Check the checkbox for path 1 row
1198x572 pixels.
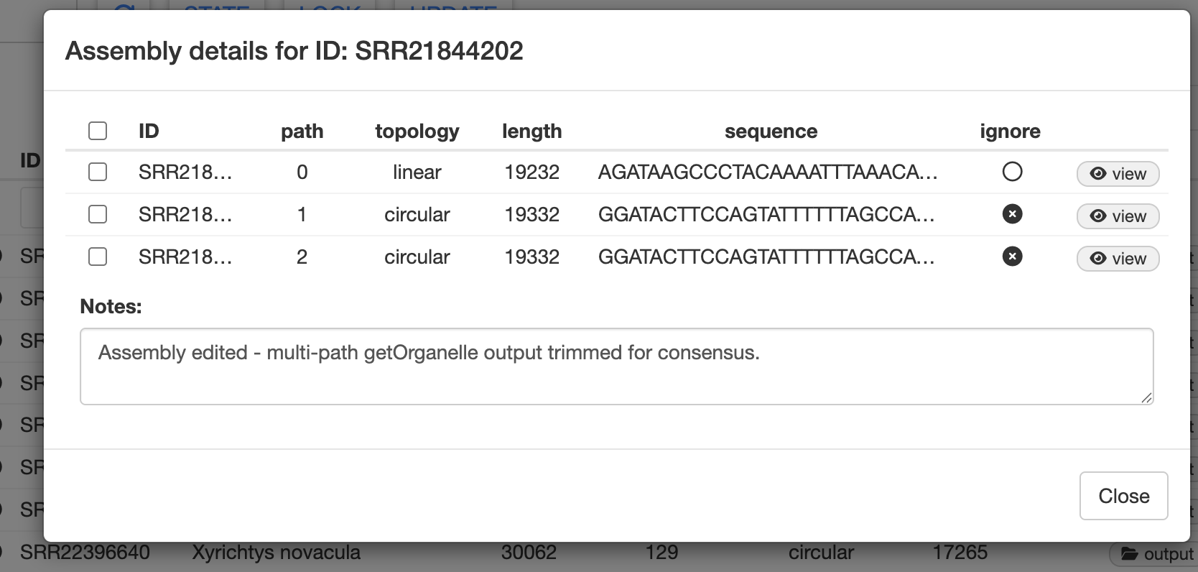pos(98,214)
